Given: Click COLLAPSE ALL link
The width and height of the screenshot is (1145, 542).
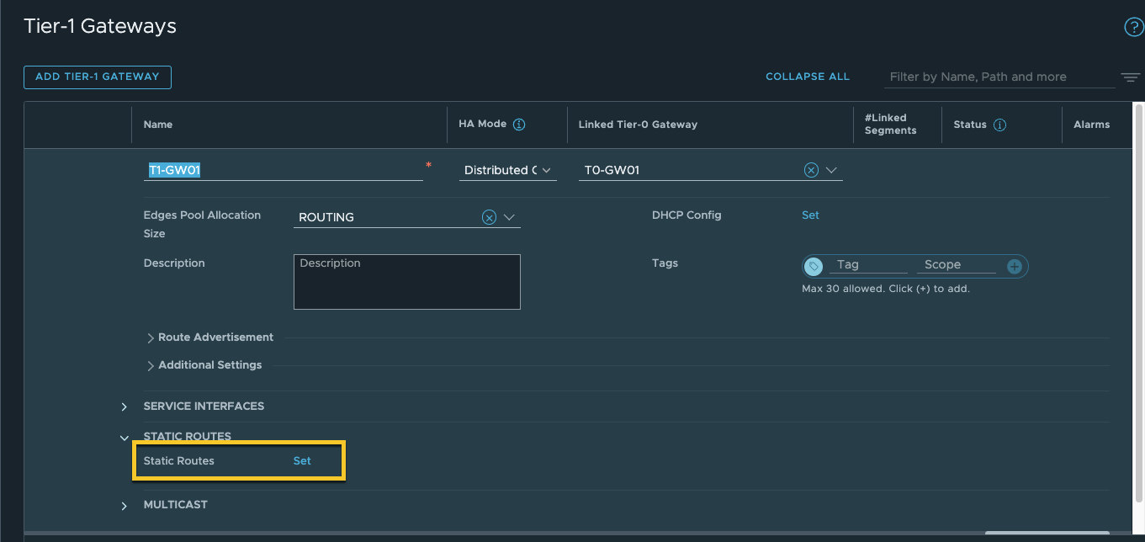Looking at the screenshot, I should click(808, 77).
